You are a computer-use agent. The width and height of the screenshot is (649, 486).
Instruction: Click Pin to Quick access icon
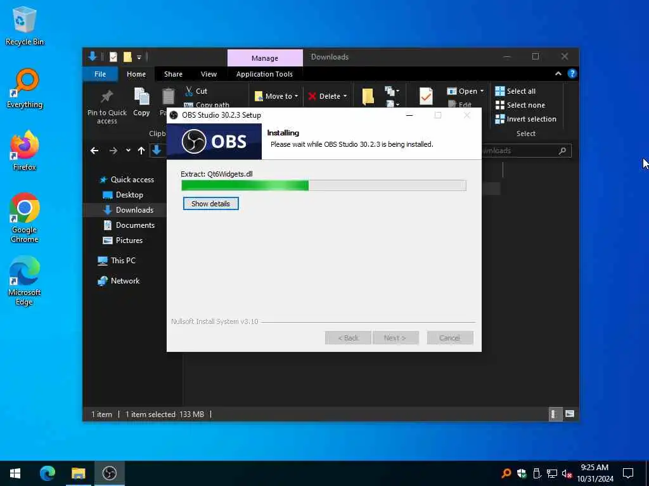pyautogui.click(x=106, y=106)
